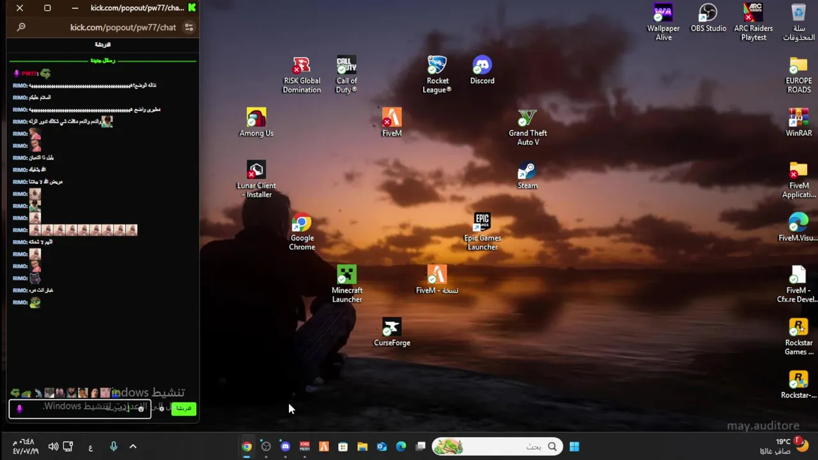818x460 pixels.
Task: Select the Among Us desktop icon
Action: 256,123
